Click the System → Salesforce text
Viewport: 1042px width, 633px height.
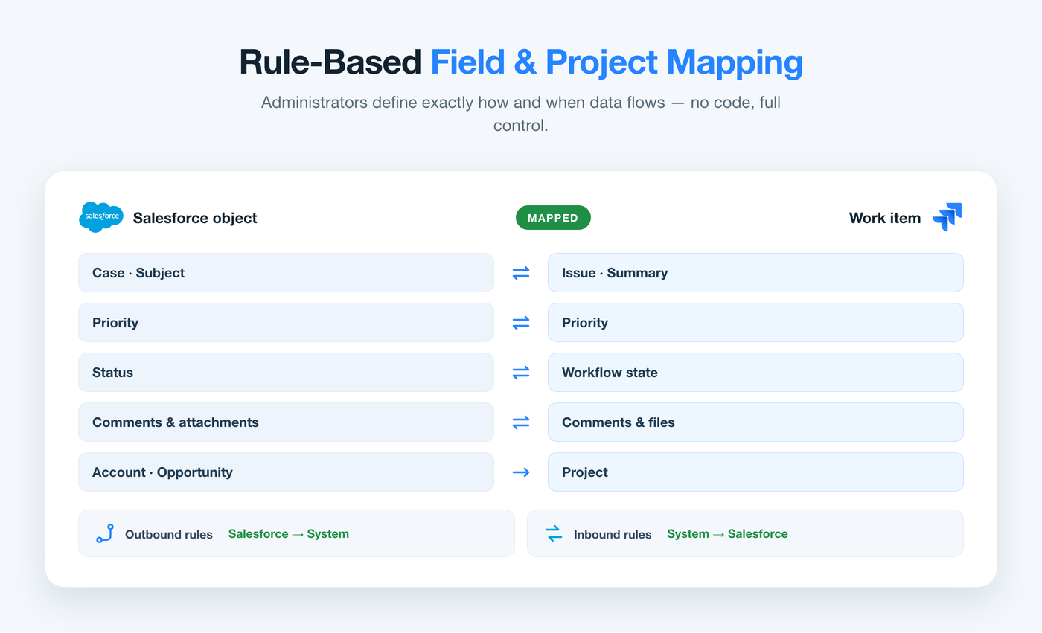pyautogui.click(x=727, y=534)
